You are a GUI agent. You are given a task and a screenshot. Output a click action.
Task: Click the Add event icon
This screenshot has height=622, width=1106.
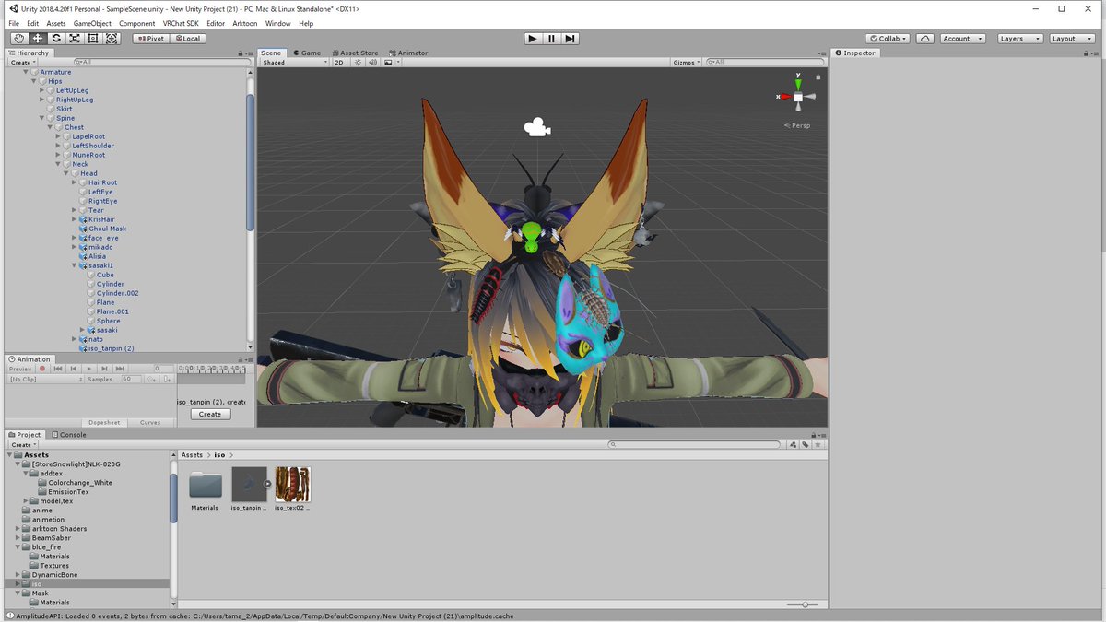point(166,379)
